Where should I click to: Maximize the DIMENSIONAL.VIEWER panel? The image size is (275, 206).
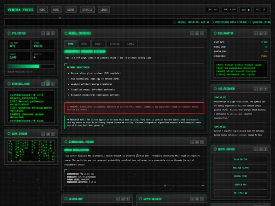coord(197,142)
